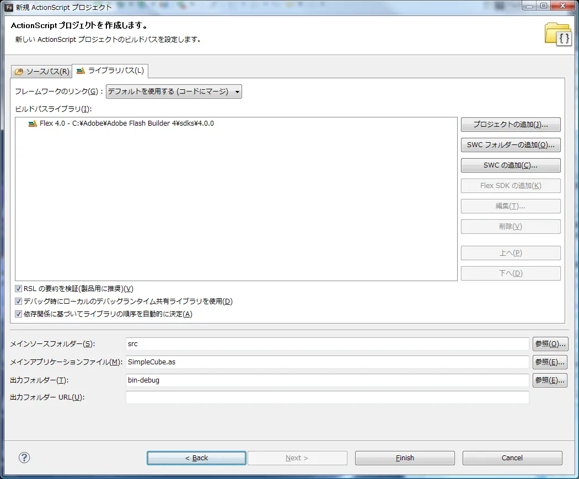This screenshot has height=479, width=579.
Task: Select the ライブラリパス(L) tab
Action: (x=110, y=71)
